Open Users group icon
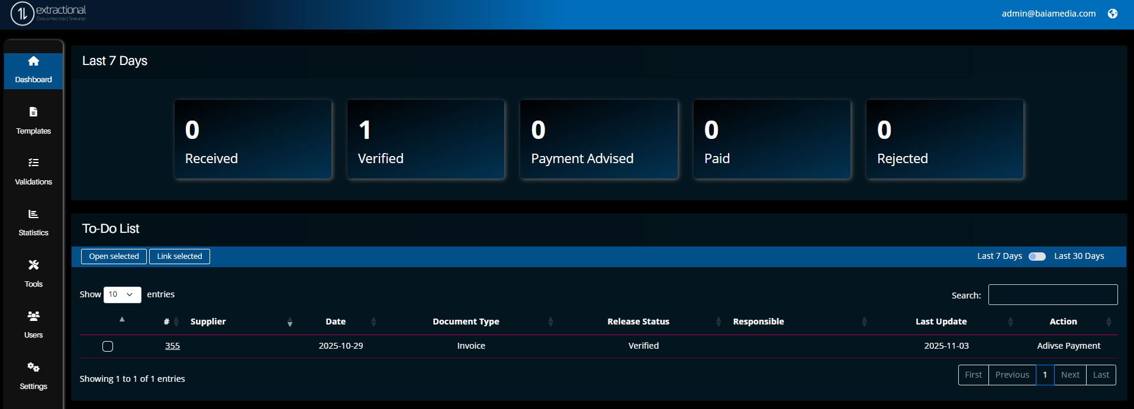Image resolution: width=1134 pixels, height=409 pixels. coord(33,316)
